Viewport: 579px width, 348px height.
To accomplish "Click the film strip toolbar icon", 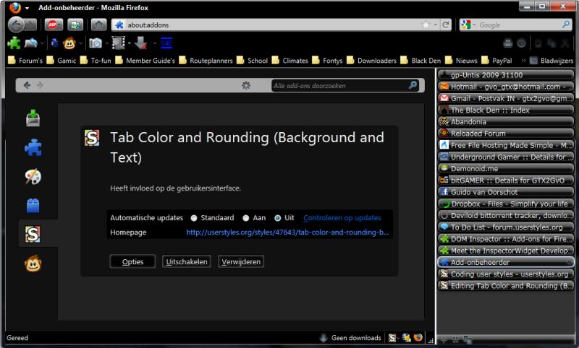I will coord(118,43).
